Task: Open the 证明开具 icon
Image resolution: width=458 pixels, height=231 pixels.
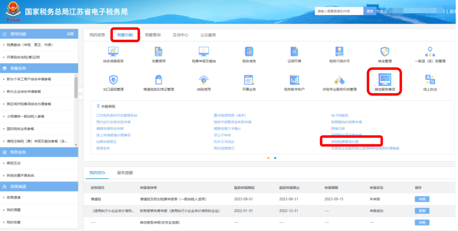Action: tap(294, 51)
